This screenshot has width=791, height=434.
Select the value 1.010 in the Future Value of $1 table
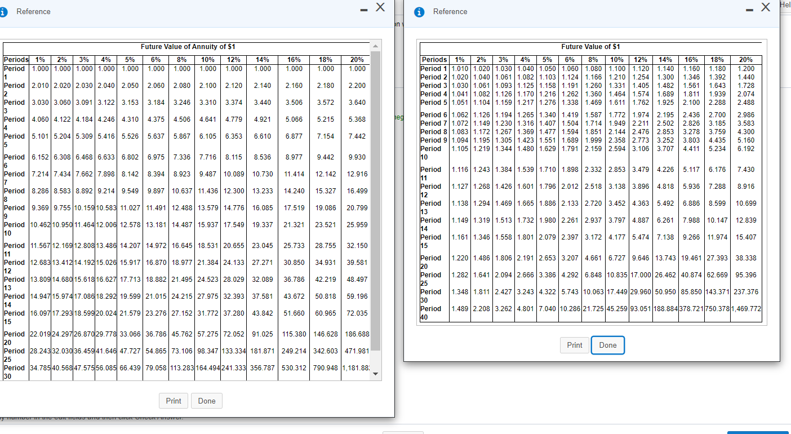[461, 68]
